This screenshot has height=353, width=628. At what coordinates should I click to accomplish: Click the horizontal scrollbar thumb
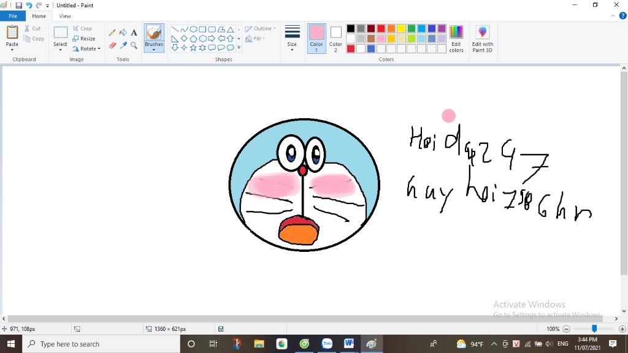click(305, 319)
